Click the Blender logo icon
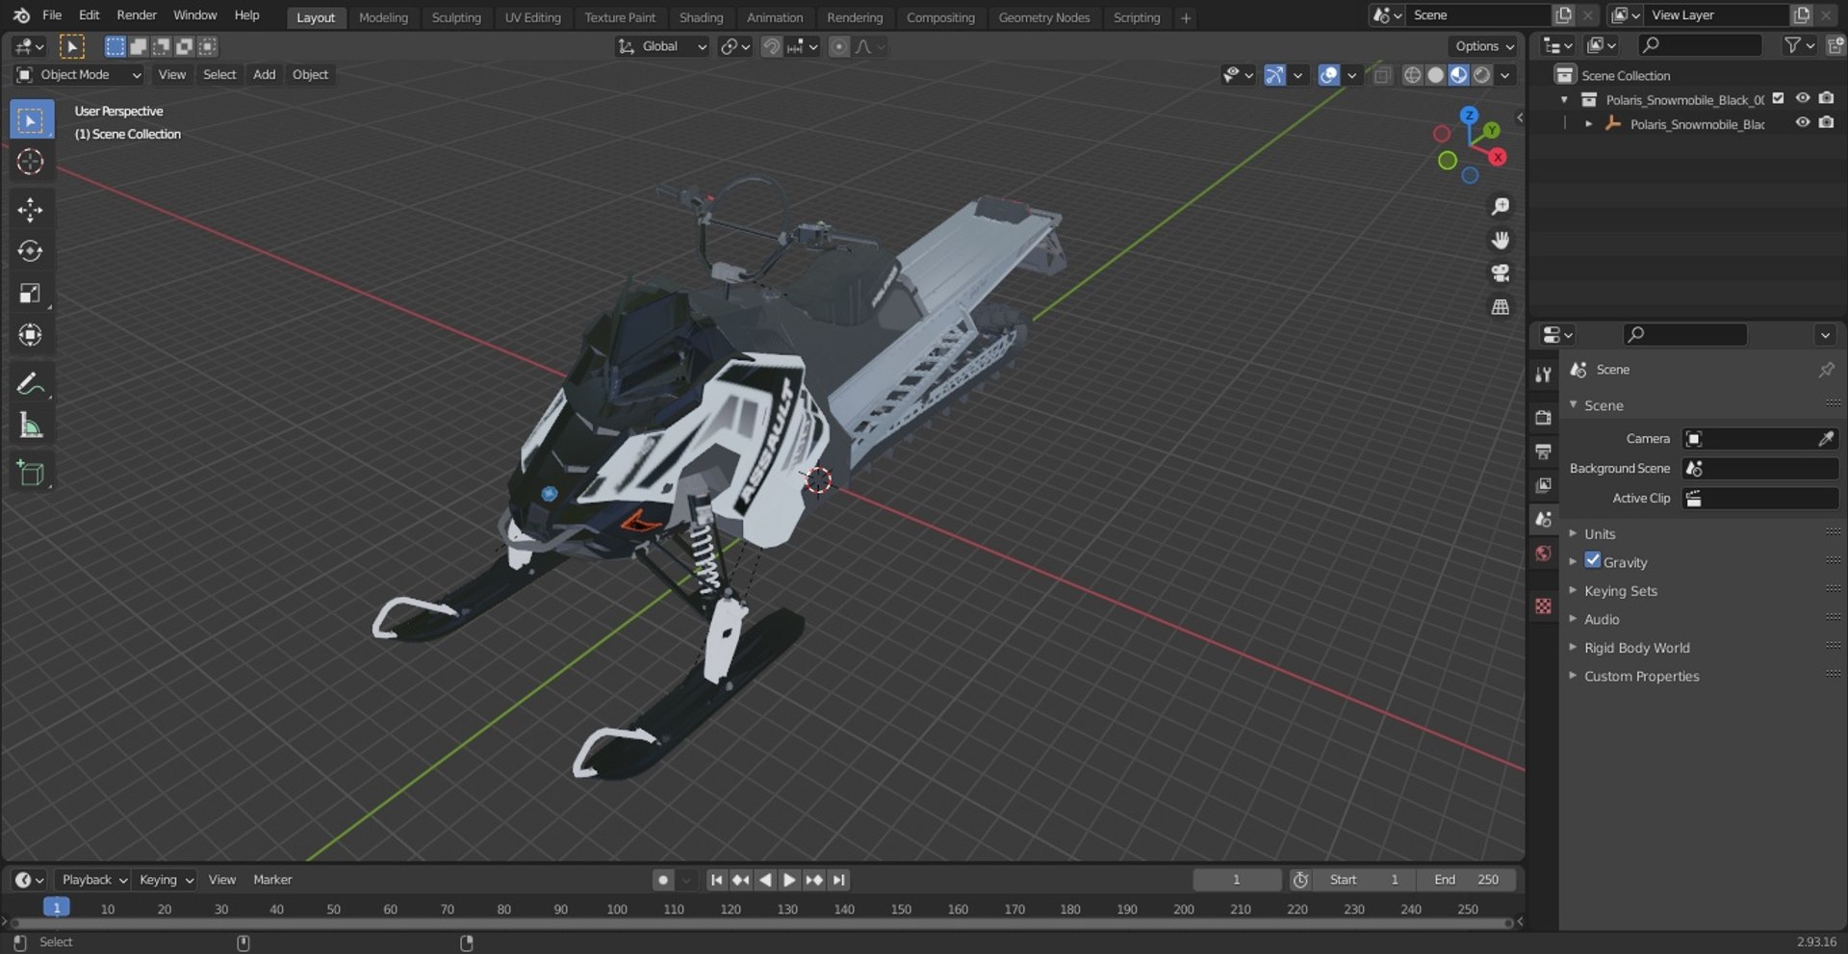Screen dimensions: 1848x954 pyautogui.click(x=21, y=15)
